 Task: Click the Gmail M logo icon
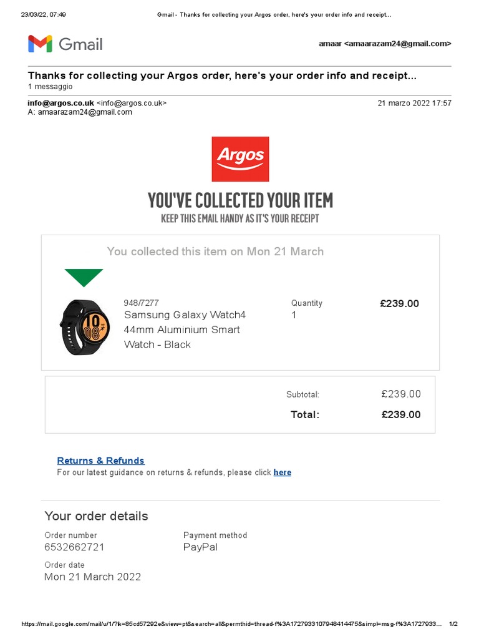[40, 44]
